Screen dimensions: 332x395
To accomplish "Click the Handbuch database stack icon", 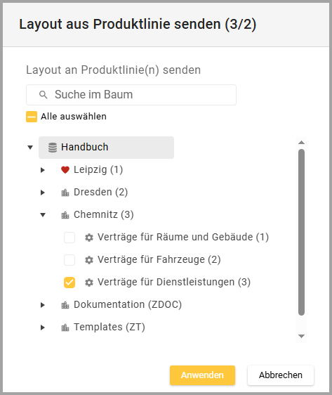I will pyautogui.click(x=53, y=148).
